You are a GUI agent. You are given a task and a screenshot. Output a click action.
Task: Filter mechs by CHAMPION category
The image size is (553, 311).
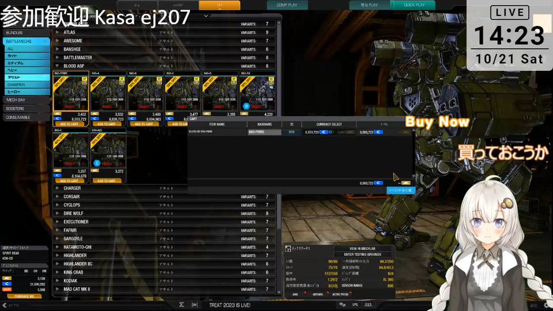(x=27, y=85)
